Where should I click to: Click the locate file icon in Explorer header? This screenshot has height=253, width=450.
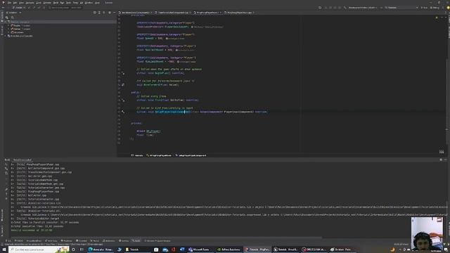[95, 13]
